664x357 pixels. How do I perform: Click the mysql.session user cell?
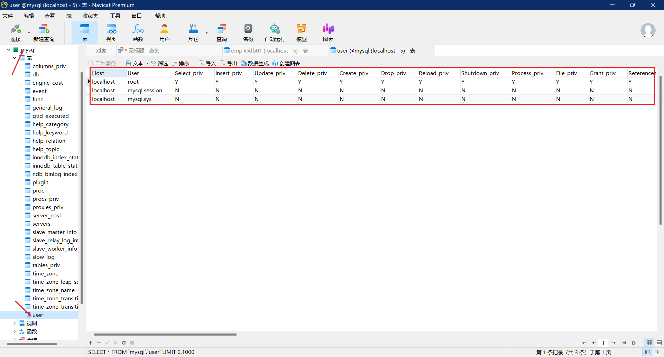pos(150,90)
